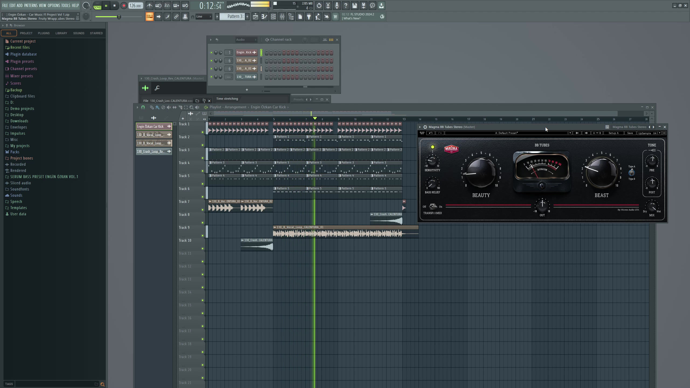Click the microphone recording icon
The height and width of the screenshot is (388, 690).
coord(337,5)
